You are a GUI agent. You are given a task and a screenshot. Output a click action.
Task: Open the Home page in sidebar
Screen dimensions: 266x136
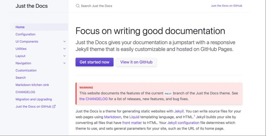coord(20,27)
